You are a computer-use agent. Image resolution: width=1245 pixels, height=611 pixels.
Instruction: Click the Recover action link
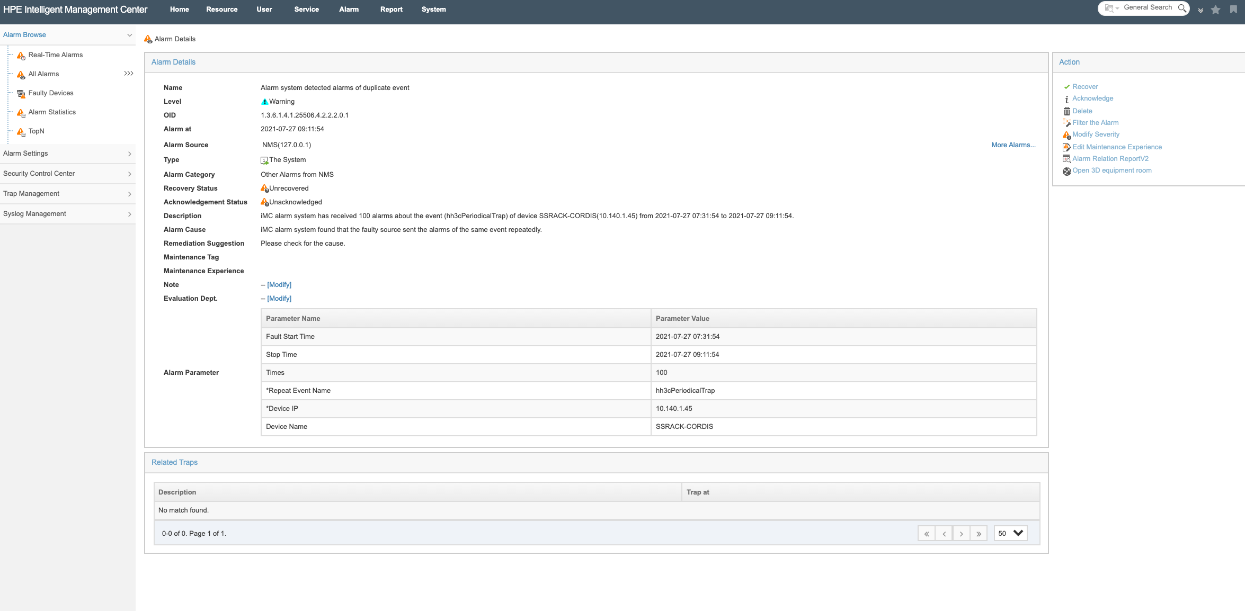pos(1085,87)
